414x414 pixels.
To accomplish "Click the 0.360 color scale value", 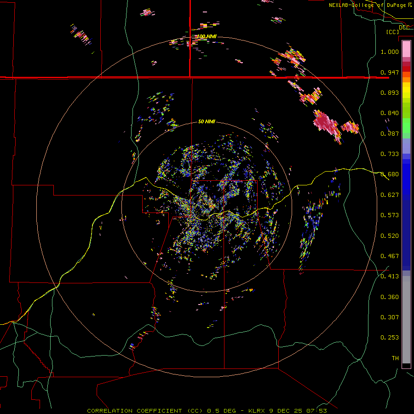I will click(390, 297).
